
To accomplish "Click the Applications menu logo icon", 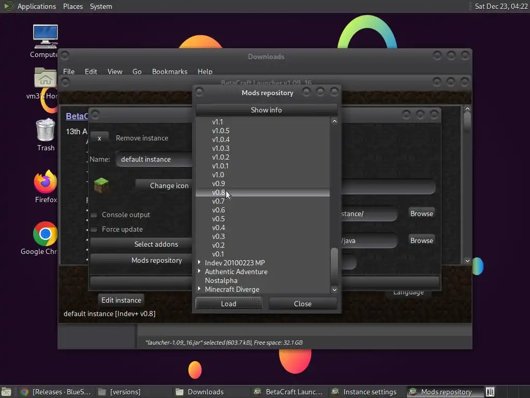I will point(8,6).
